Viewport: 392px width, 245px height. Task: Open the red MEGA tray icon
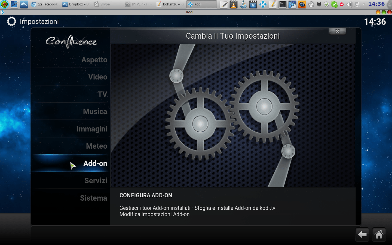pyautogui.click(x=342, y=4)
